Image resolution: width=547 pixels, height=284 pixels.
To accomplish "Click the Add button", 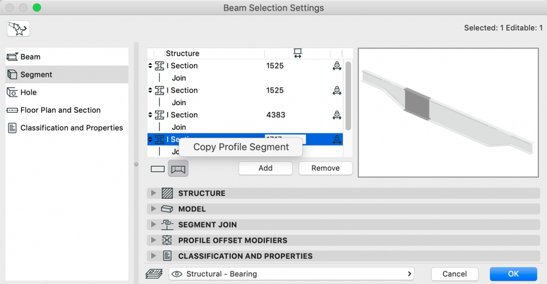I will coord(266,168).
